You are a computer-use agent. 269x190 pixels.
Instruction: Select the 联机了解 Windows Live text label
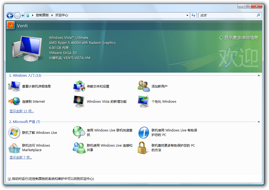coord(39,133)
